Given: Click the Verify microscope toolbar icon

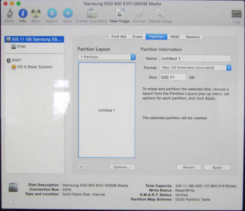Looking at the screenshot, I should [x=9, y=13].
